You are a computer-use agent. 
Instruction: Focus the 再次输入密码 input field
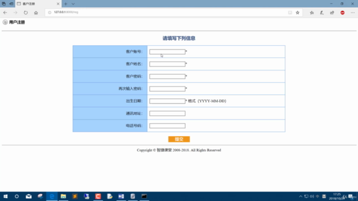[x=167, y=89]
